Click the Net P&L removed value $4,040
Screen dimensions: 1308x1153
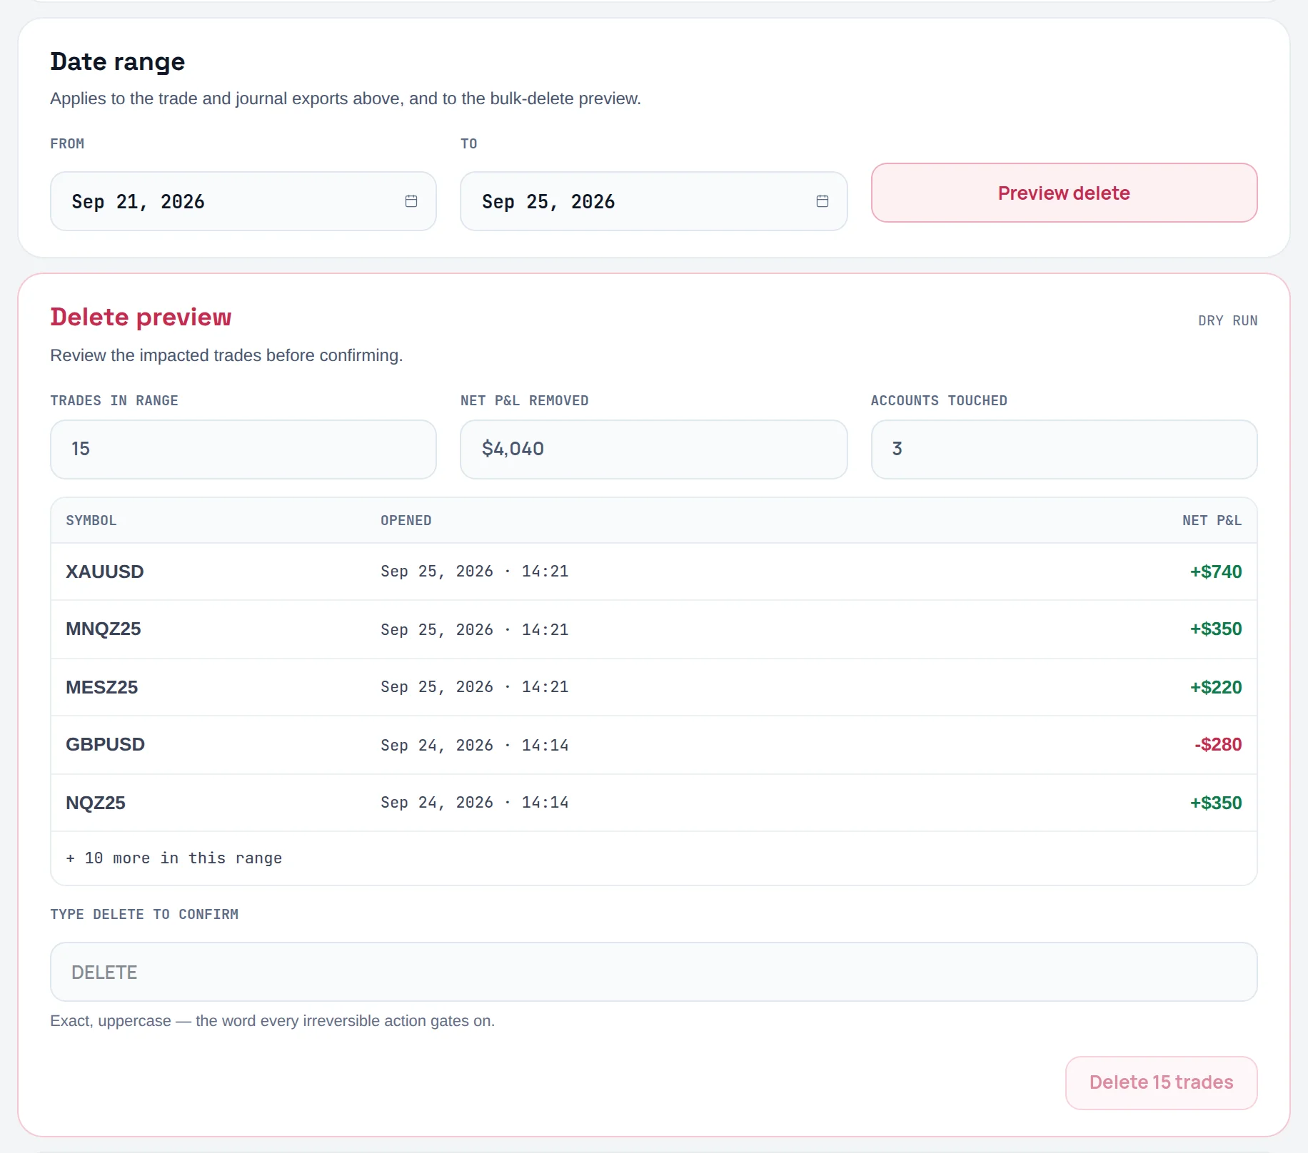(x=654, y=449)
